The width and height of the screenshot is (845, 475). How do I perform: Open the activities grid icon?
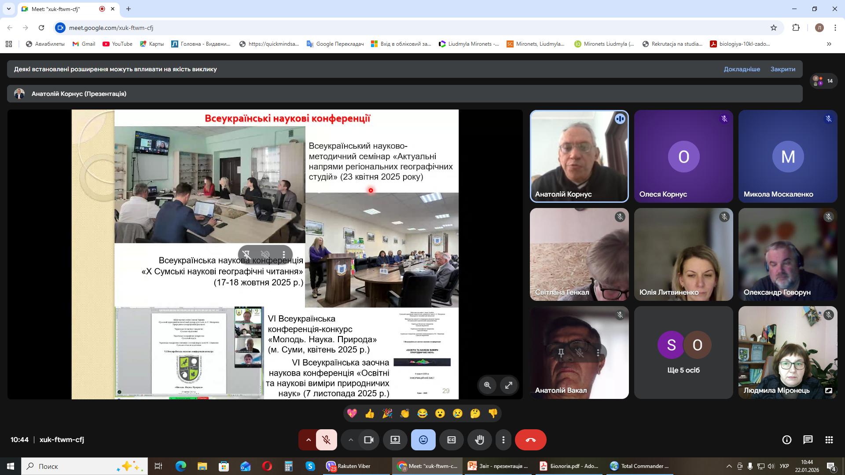coord(829,440)
